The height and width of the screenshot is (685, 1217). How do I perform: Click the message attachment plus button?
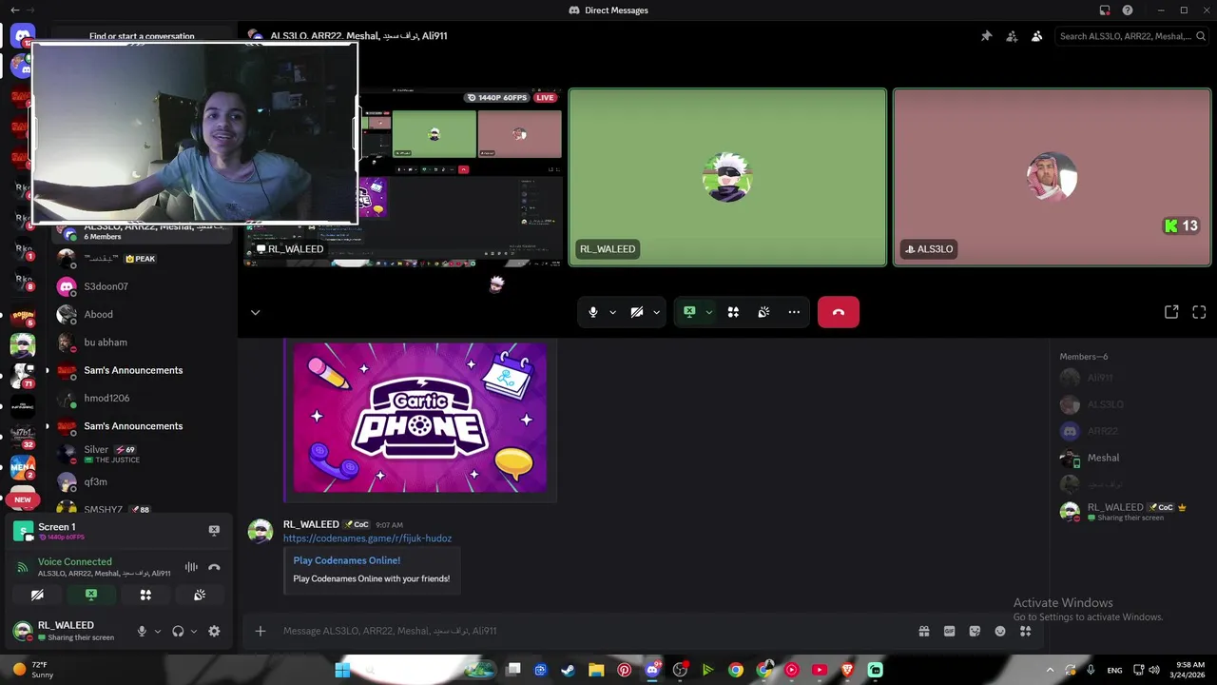coord(260,631)
